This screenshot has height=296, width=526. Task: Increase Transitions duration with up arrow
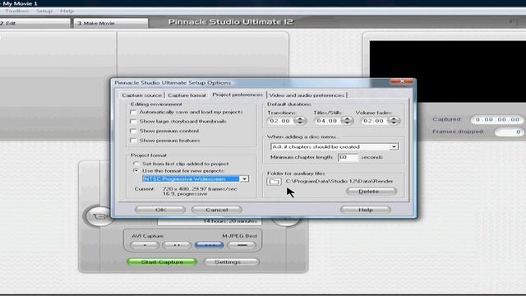coord(300,118)
